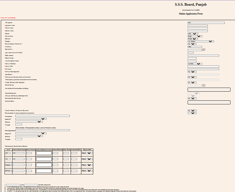
Task: Expand the Gender dropdown
Action: pos(192,33)
